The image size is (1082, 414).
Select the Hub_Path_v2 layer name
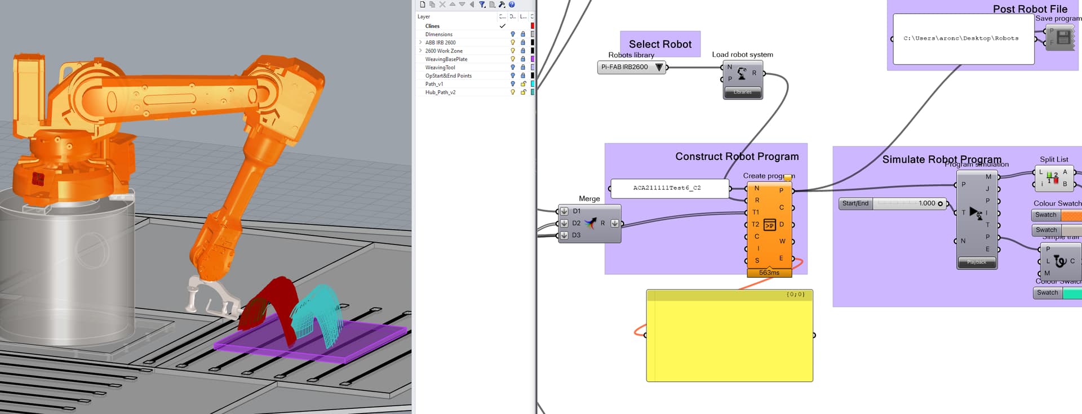pos(440,92)
